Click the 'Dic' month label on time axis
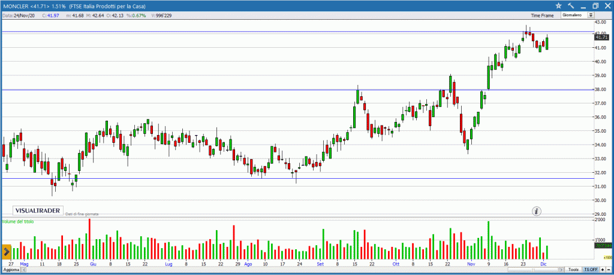The width and height of the screenshot is (614, 275). tap(544, 264)
